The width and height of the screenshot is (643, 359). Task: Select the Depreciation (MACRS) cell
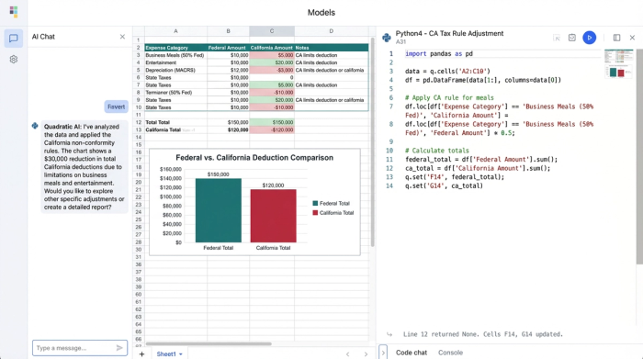175,70
